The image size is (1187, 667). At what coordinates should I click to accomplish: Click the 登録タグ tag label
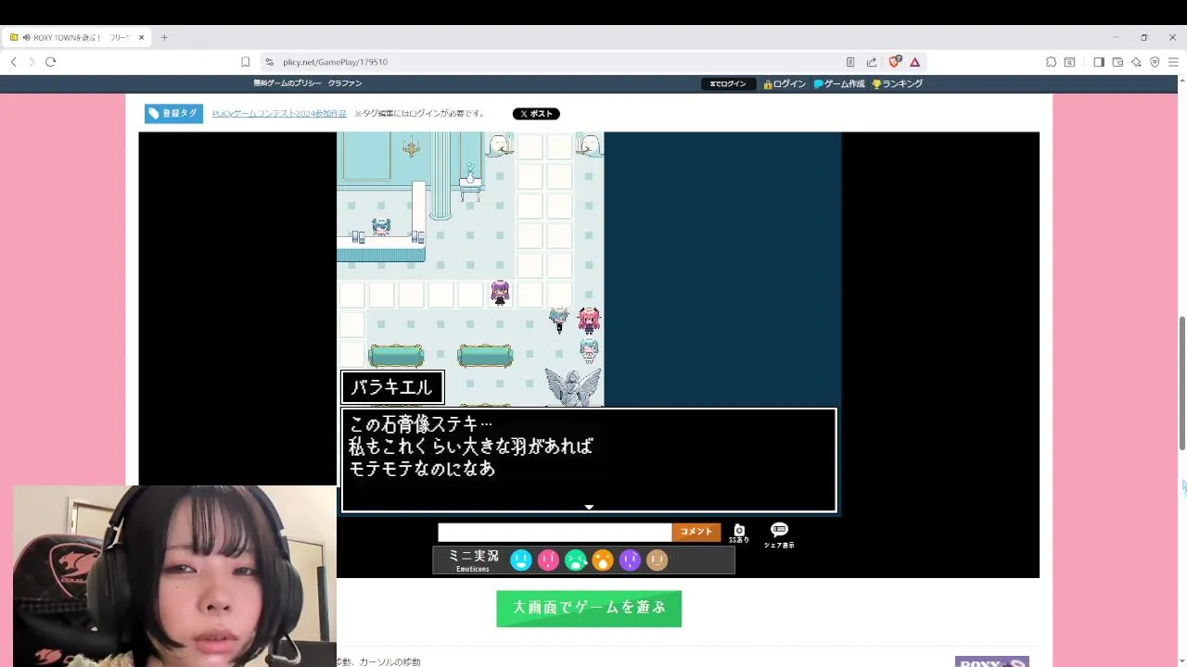pos(173,113)
